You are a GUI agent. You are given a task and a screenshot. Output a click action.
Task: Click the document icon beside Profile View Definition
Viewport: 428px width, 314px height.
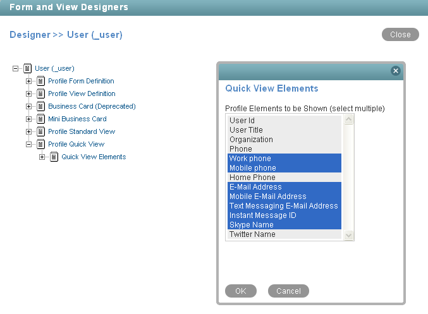(41, 94)
